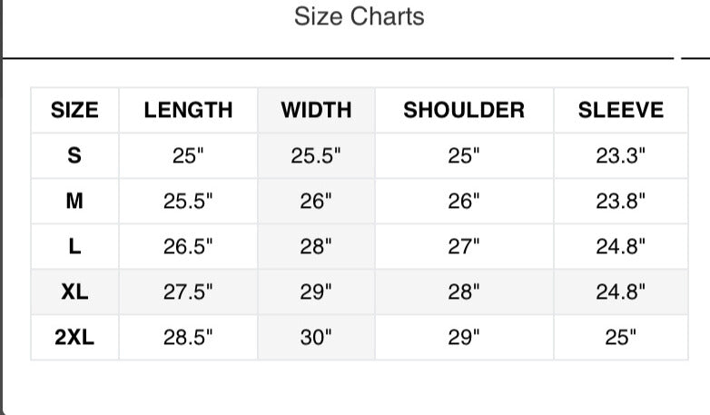The width and height of the screenshot is (710, 415).
Task: Click the Size Charts heading
Action: (359, 16)
